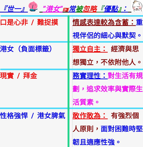The width and height of the screenshot is (143, 147).
Task: Click the pink text 活質素。
Action: point(86,102)
